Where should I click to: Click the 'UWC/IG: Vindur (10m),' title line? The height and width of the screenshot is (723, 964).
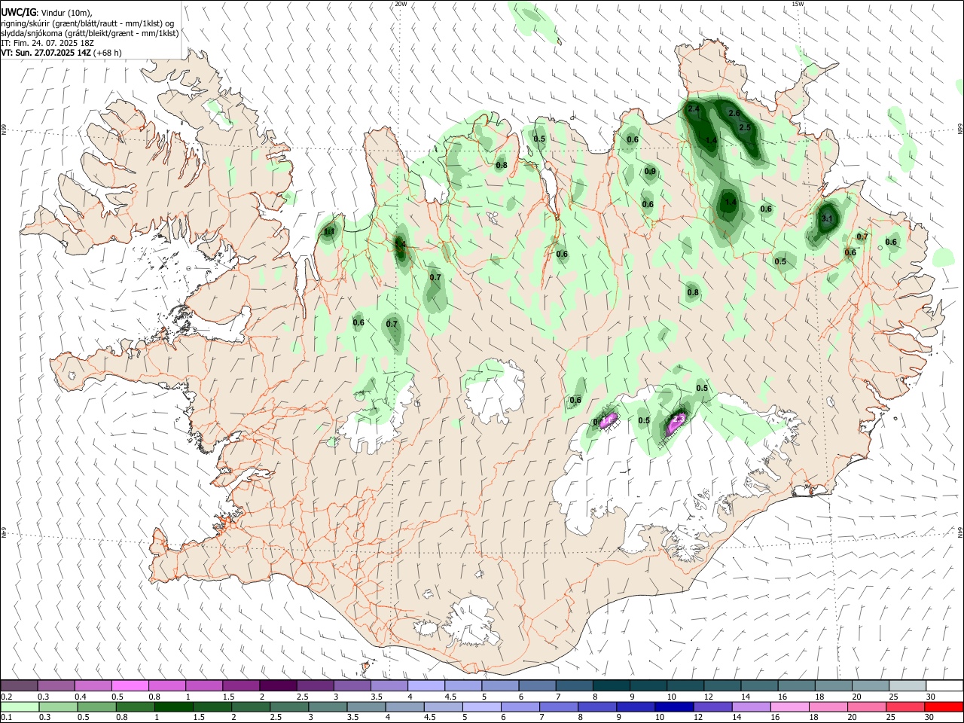46,13
